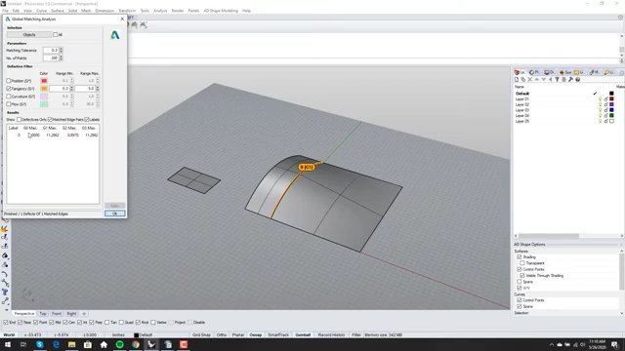Toggle Layer 03 light bulb visibility
The width and height of the screenshot is (625, 351).
[x=600, y=110]
